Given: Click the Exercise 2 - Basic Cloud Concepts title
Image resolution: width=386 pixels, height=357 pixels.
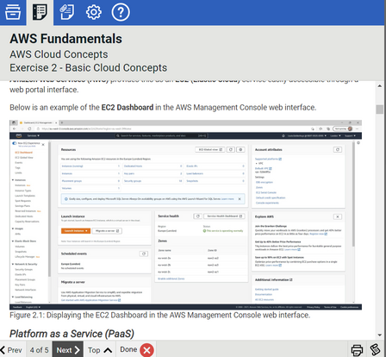Looking at the screenshot, I should [89, 68].
